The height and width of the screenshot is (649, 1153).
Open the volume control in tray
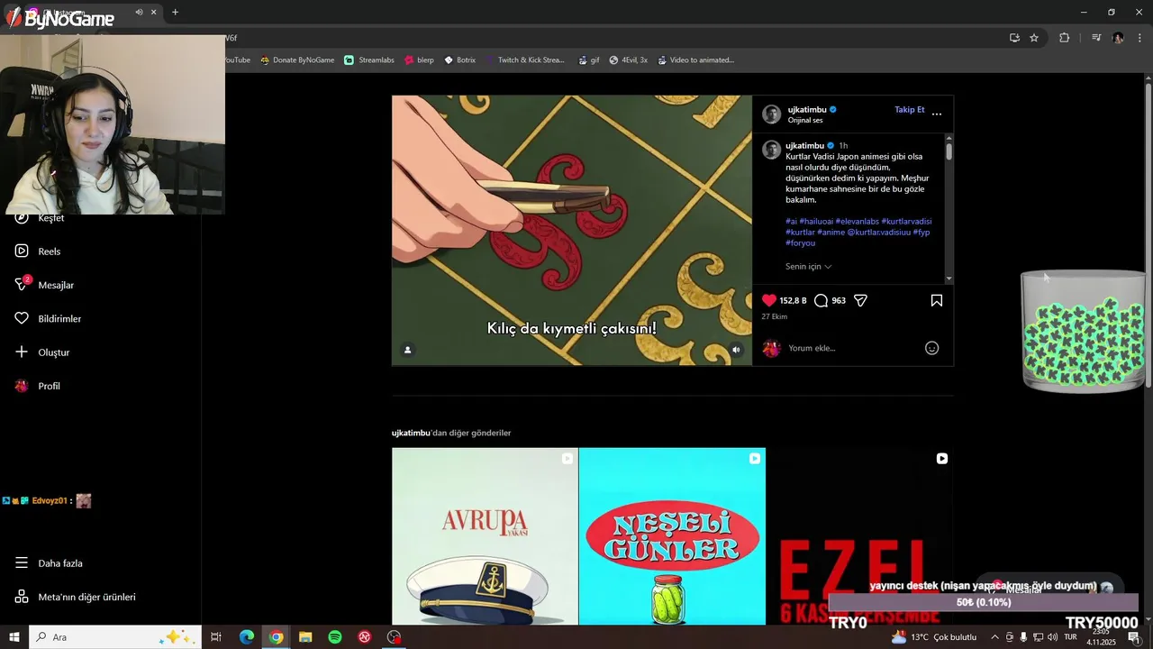click(1052, 637)
